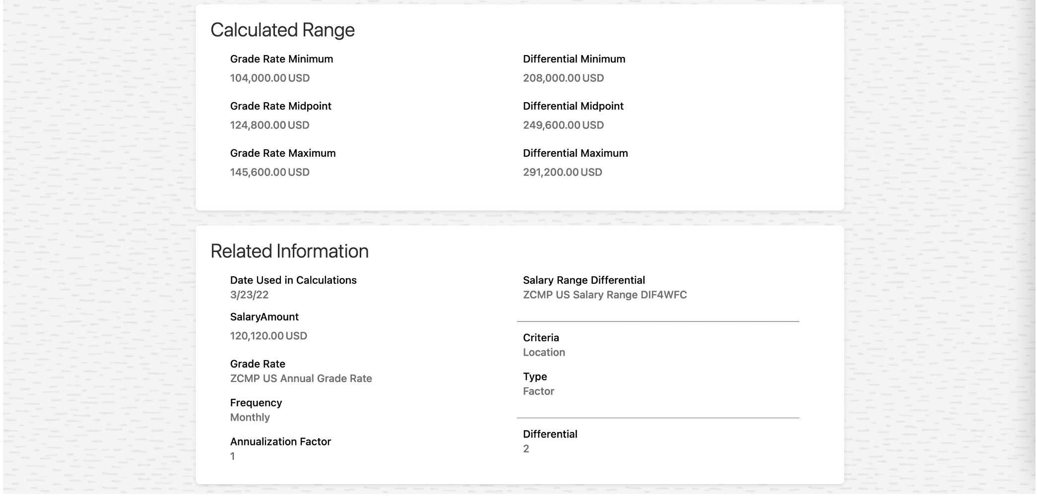The width and height of the screenshot is (1037, 499).
Task: Select the Annualization Factor label
Action: 280,441
